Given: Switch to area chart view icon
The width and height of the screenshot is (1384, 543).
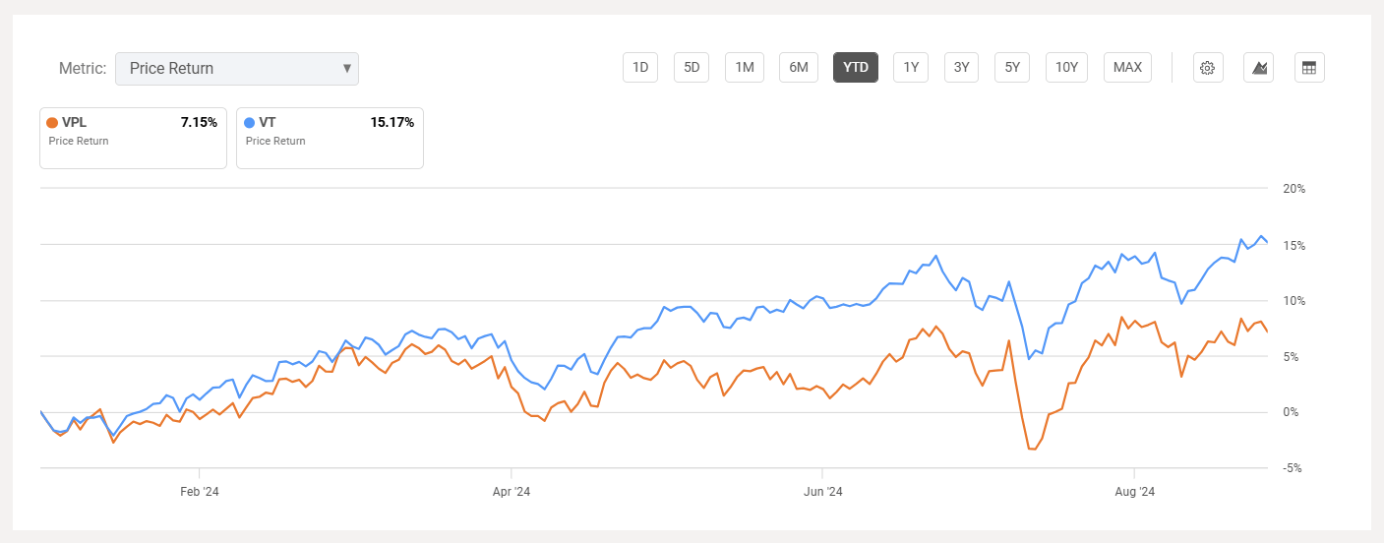Looking at the screenshot, I should coord(1259,68).
